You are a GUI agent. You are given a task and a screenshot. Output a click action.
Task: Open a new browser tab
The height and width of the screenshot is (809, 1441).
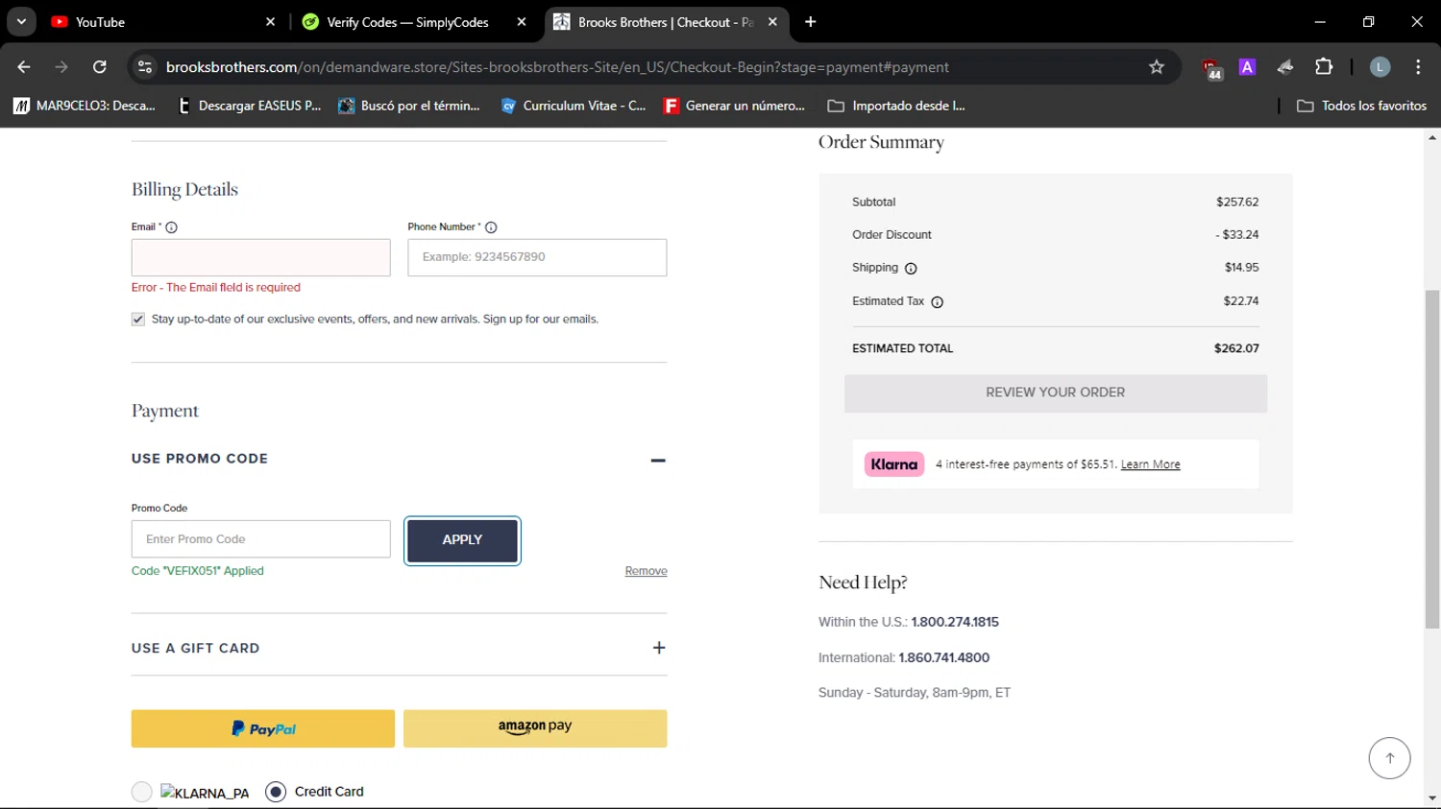coord(811,21)
